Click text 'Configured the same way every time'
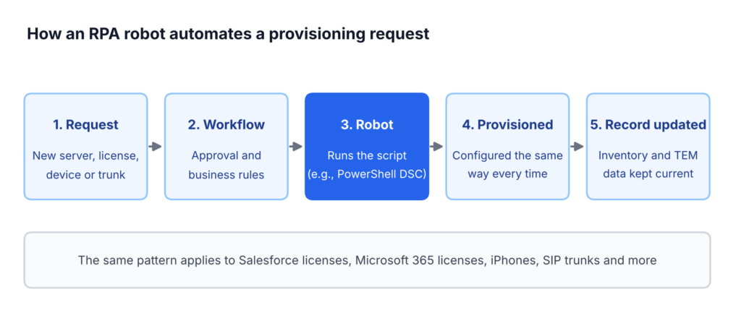Screen dimensions: 741x331 point(507,164)
